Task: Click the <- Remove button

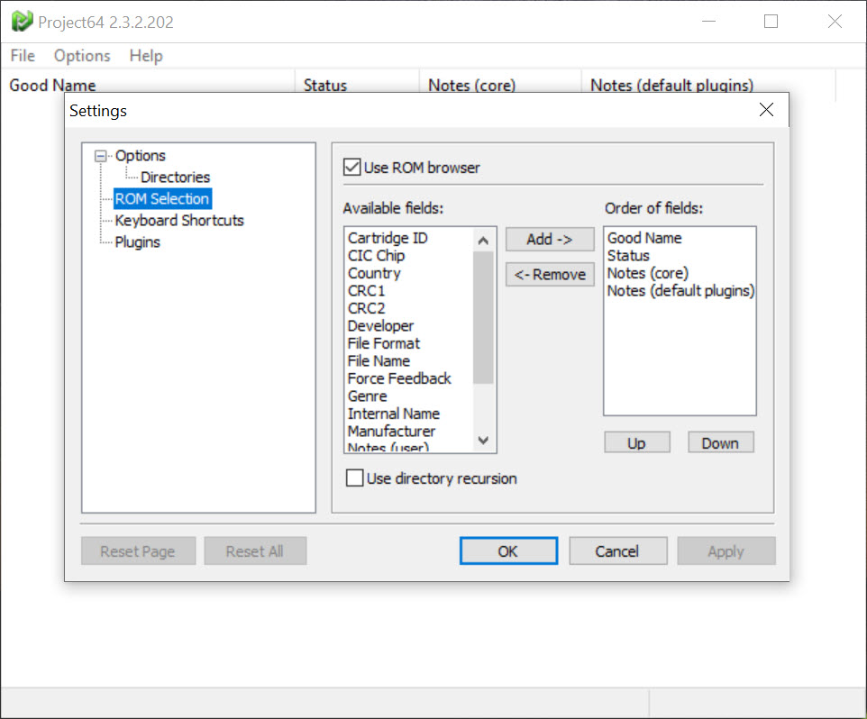Action: [550, 275]
